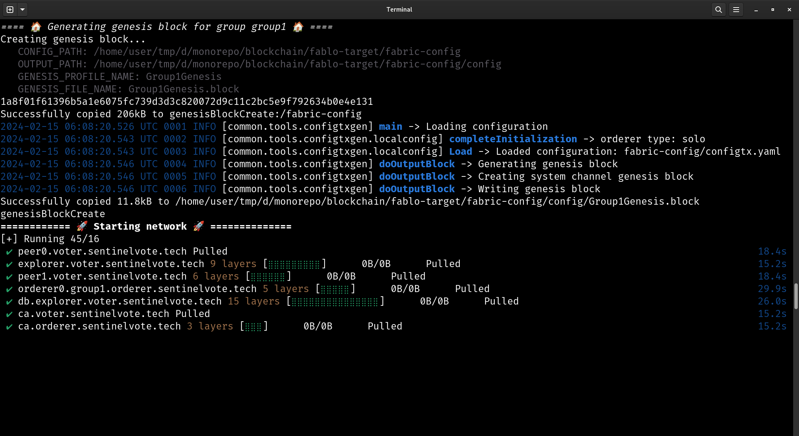Click the Terminal title text
The height and width of the screenshot is (436, 799).
pyautogui.click(x=399, y=9)
